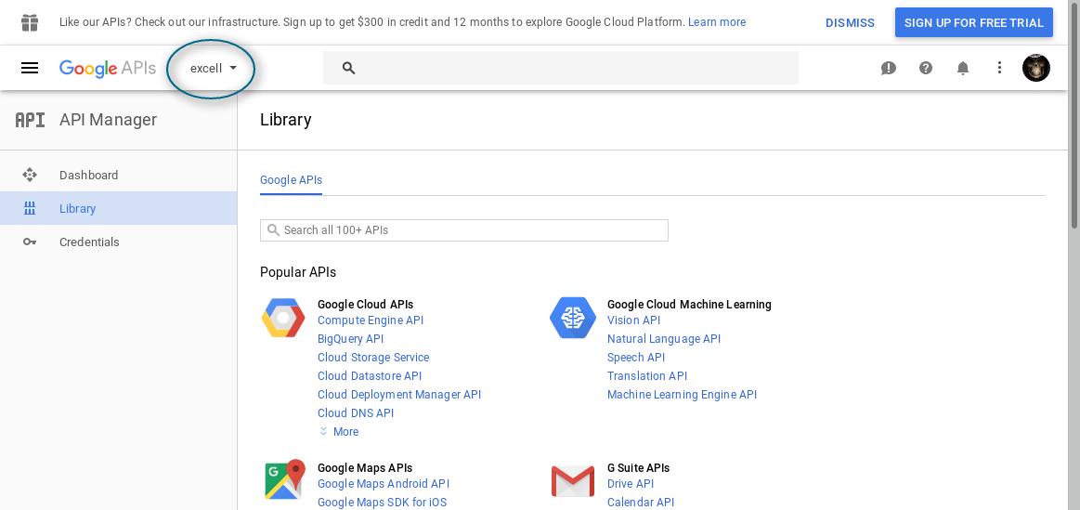Click the gift icon in the banner

tap(30, 22)
